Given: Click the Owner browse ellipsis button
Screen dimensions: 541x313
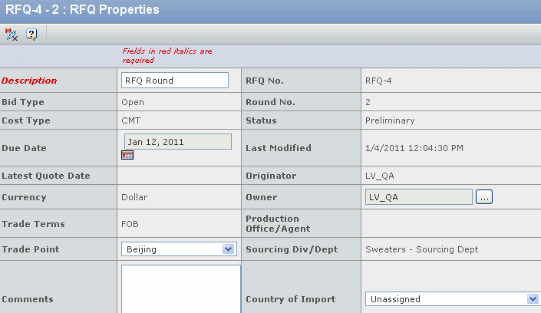Looking at the screenshot, I should click(483, 196).
